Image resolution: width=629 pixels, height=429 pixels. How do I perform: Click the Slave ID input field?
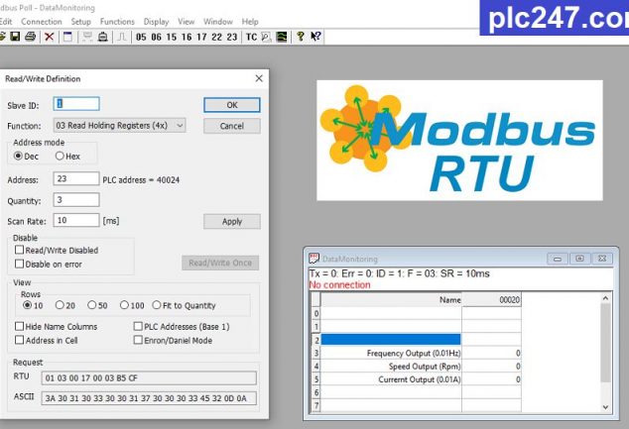[x=76, y=104]
